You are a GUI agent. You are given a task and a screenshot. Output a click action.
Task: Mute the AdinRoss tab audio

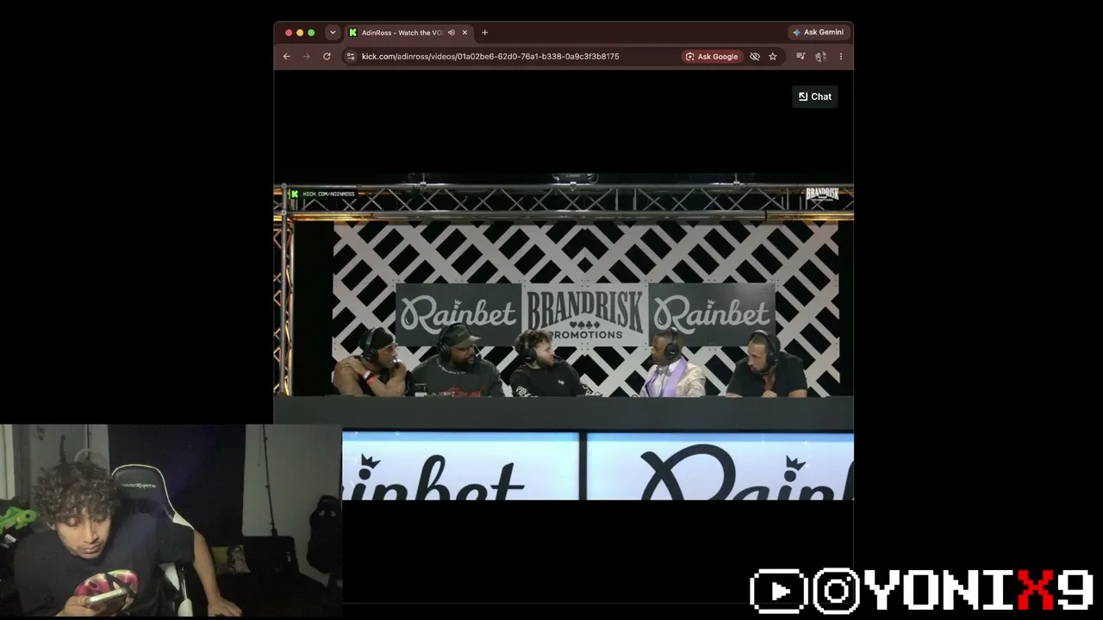click(x=452, y=33)
